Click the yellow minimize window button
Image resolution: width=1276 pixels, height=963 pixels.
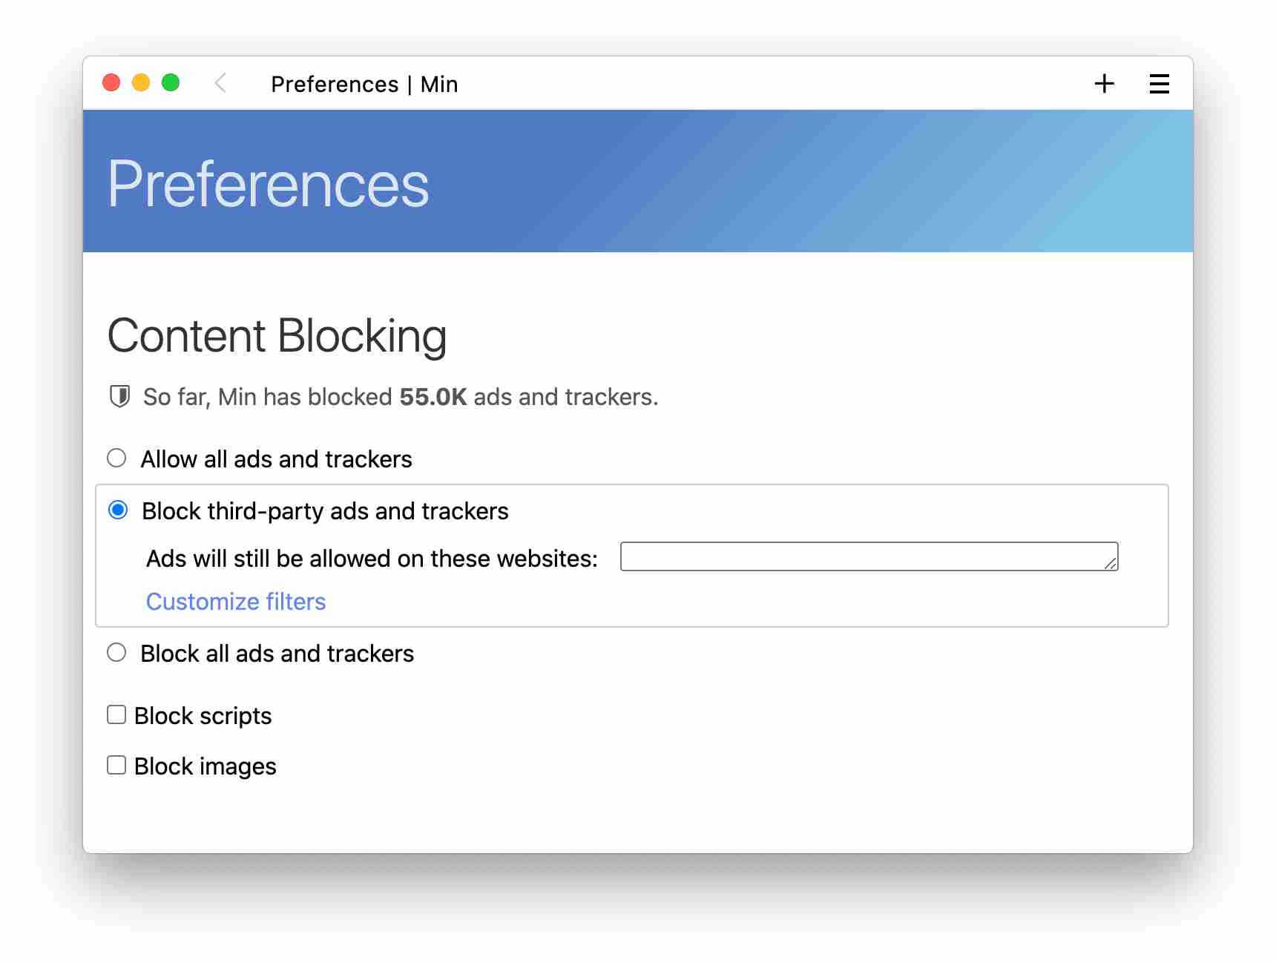(141, 82)
